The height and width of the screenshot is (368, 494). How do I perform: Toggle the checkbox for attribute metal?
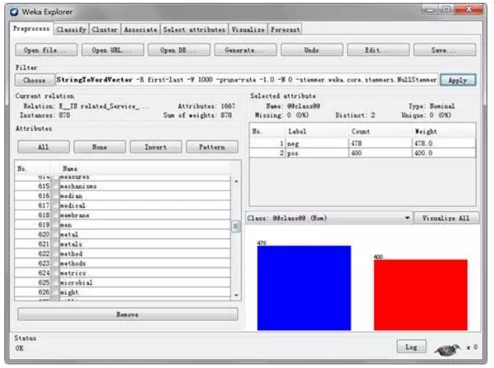(x=55, y=234)
